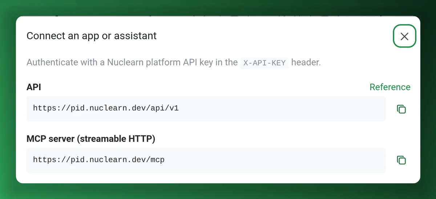
Task: Click the 'MCP server (streamable HTTP)' label
Action: pyautogui.click(x=91, y=139)
